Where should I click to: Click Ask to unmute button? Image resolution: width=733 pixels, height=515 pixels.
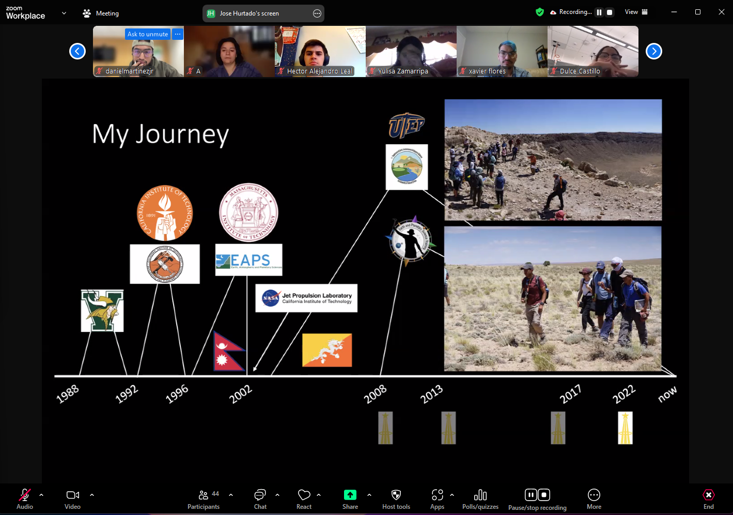[x=147, y=34]
